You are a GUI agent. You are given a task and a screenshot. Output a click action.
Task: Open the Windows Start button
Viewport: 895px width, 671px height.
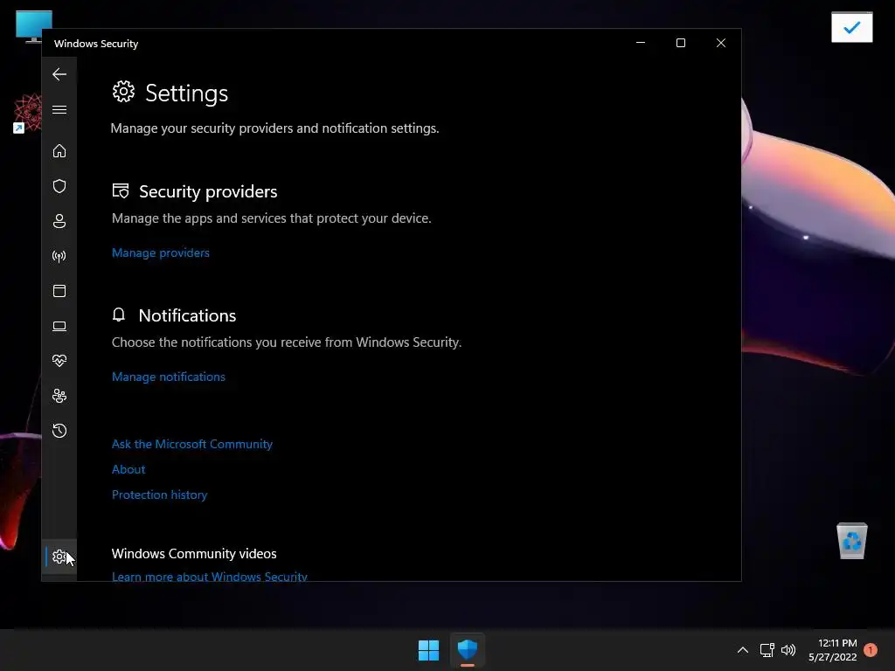point(428,650)
